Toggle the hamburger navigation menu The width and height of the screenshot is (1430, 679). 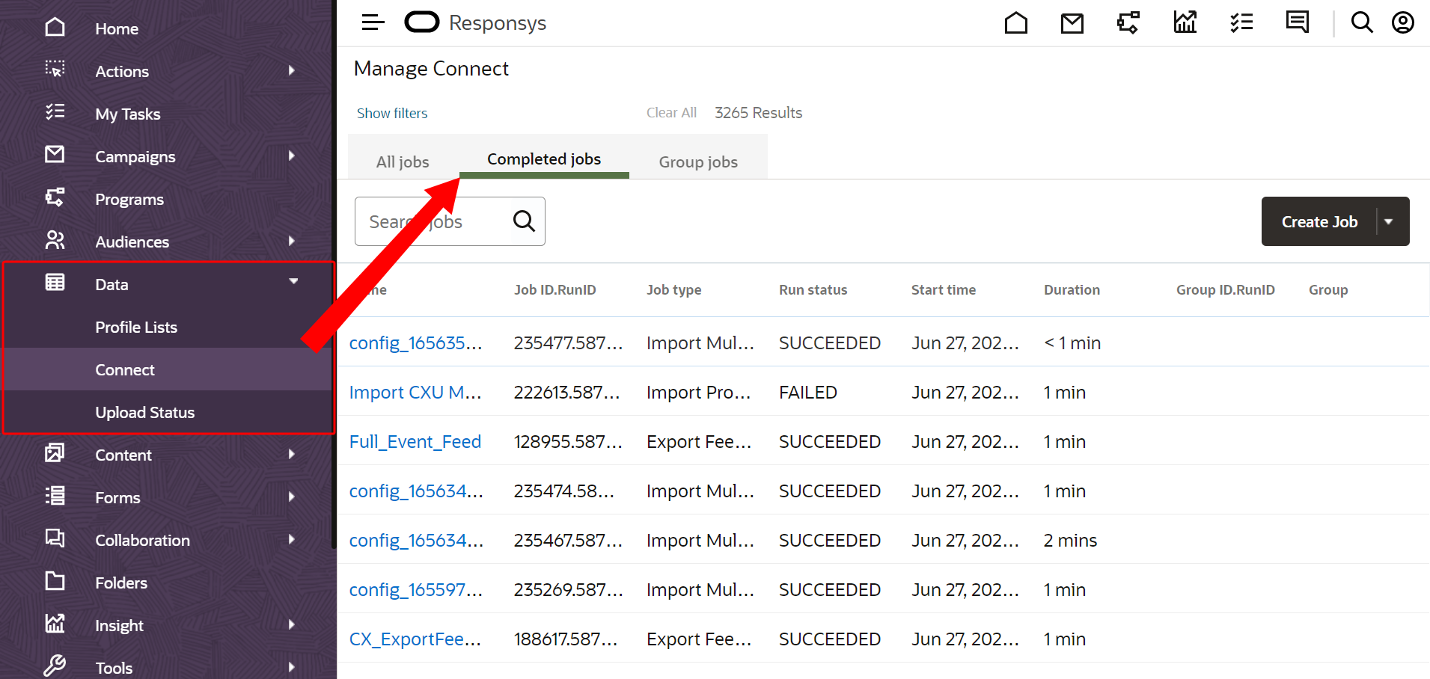click(373, 22)
